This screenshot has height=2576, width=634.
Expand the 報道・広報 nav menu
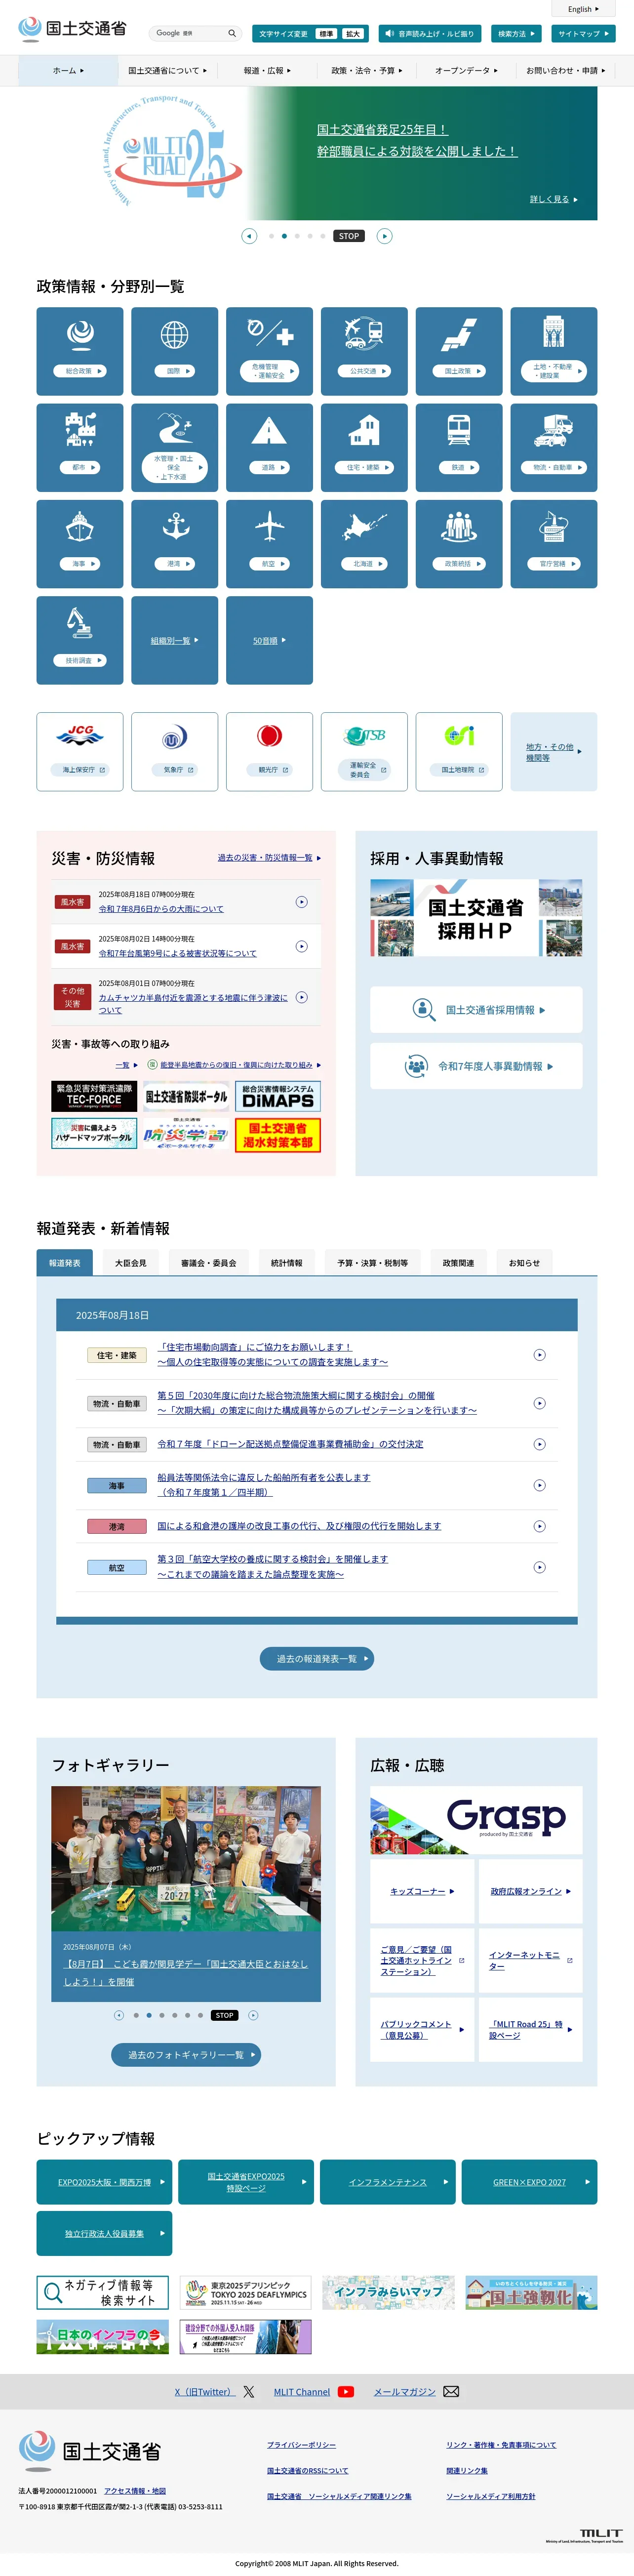pos(267,71)
